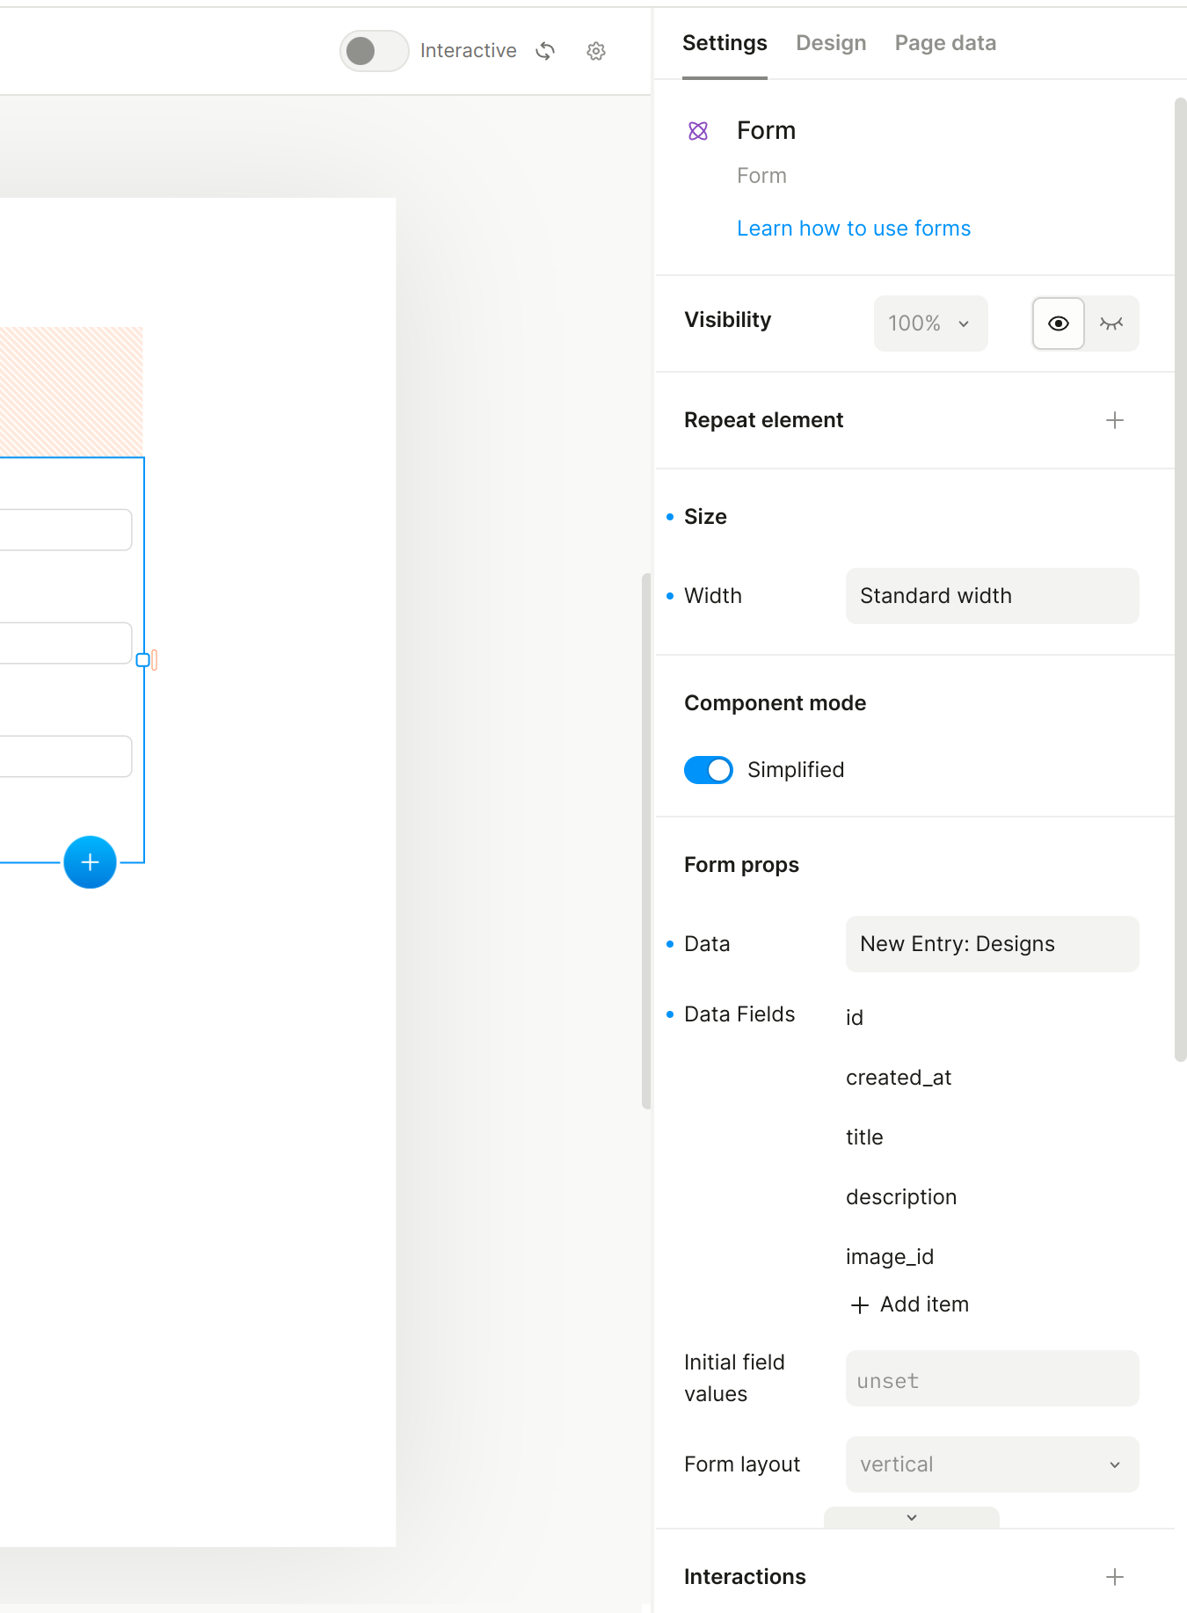Toggle the Interactive mode switch

tap(375, 51)
